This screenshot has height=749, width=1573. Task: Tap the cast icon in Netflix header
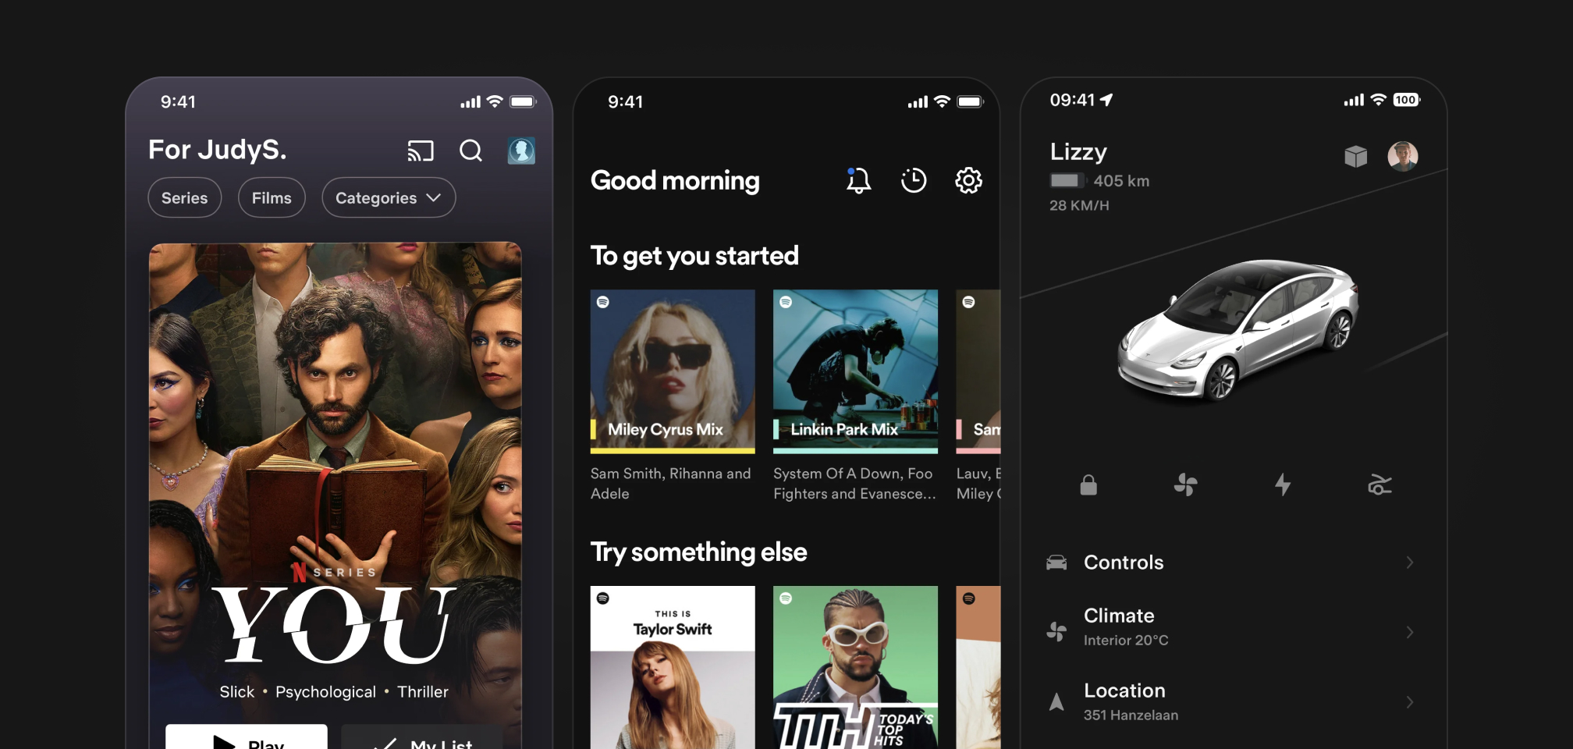click(421, 151)
